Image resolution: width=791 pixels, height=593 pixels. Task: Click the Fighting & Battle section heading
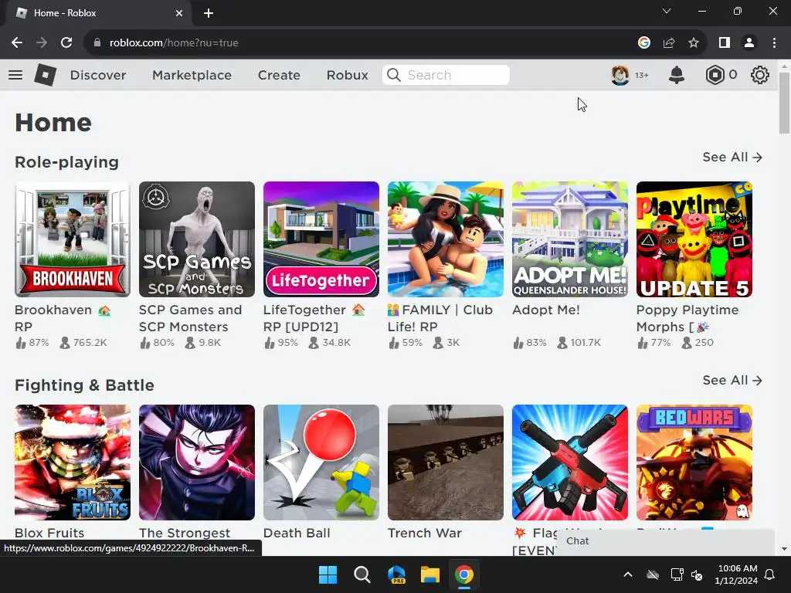pos(84,385)
